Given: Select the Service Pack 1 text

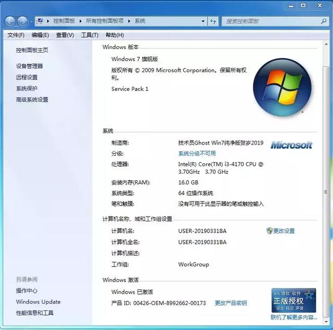Looking at the screenshot, I should (x=130, y=89).
